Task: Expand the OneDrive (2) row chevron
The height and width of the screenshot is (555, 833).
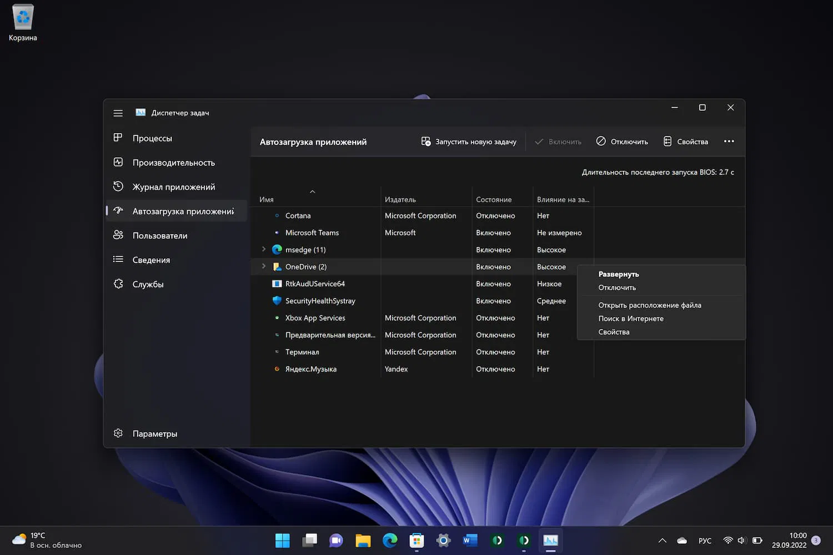Action: 264,266
